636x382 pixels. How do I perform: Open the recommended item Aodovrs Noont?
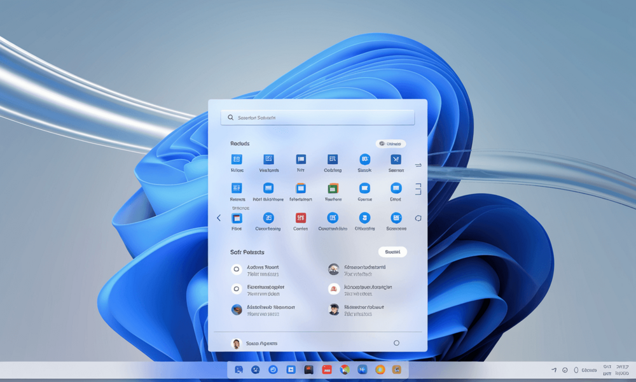255,270
